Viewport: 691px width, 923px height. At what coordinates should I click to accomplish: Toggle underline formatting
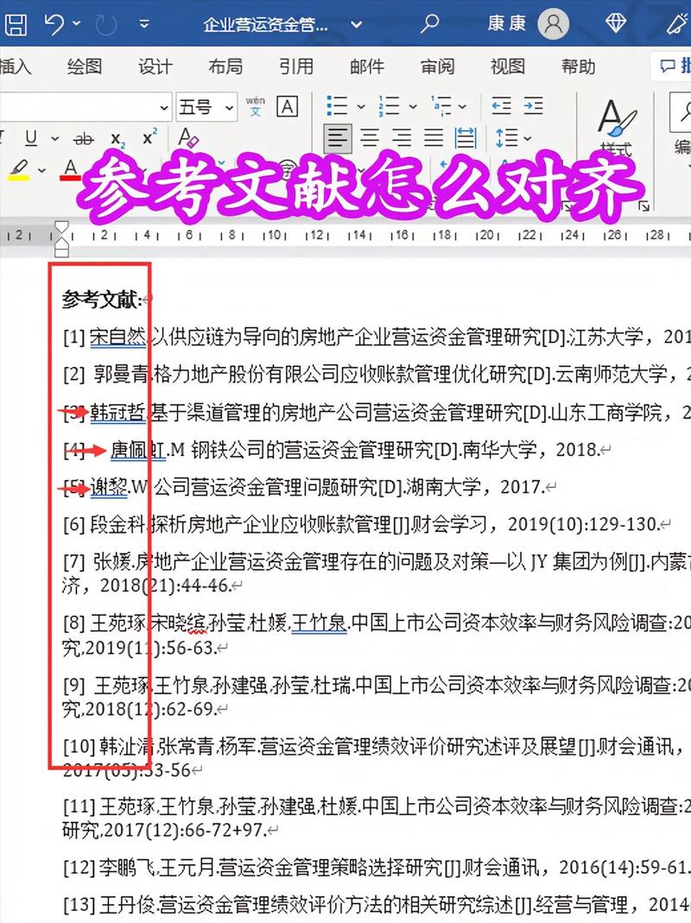coord(30,138)
